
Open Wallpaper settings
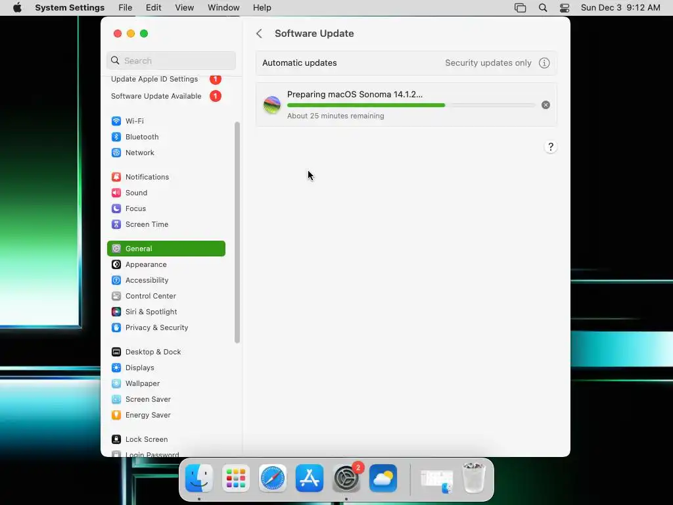tap(166, 383)
